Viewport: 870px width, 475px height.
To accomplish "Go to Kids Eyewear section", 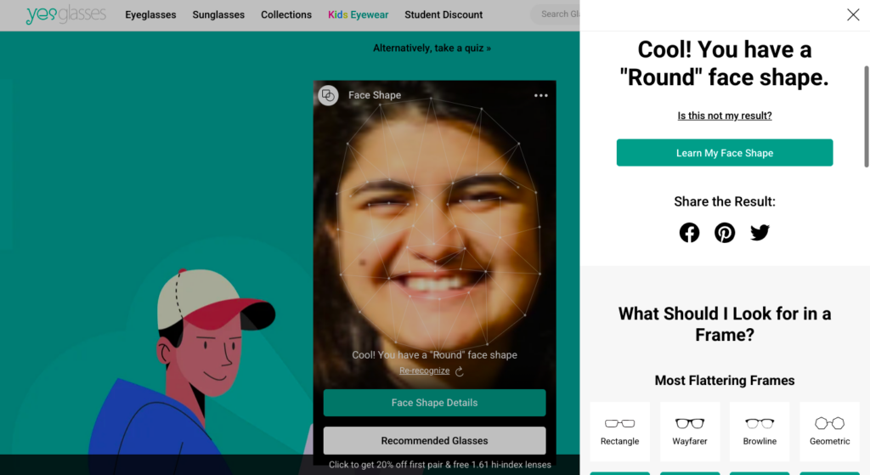I will coord(358,15).
